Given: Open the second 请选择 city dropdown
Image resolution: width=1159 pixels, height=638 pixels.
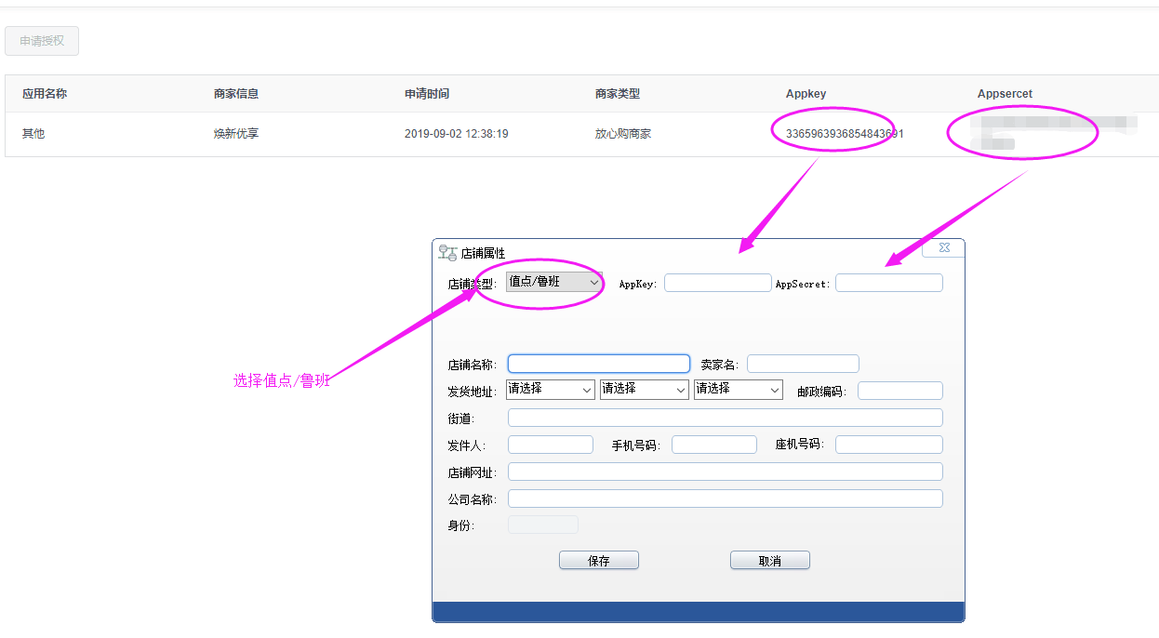Looking at the screenshot, I should 644,390.
